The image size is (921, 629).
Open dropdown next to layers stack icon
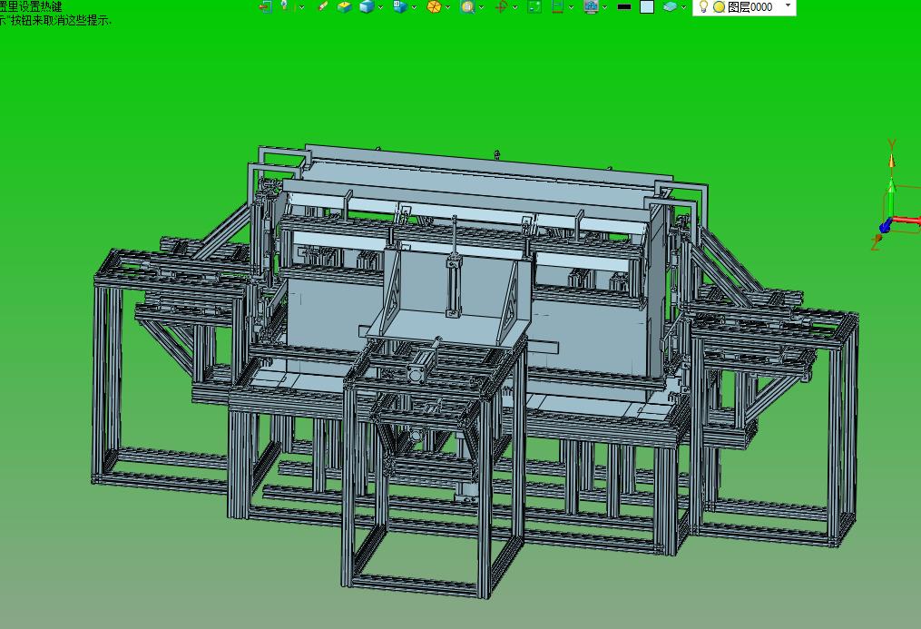[683, 7]
